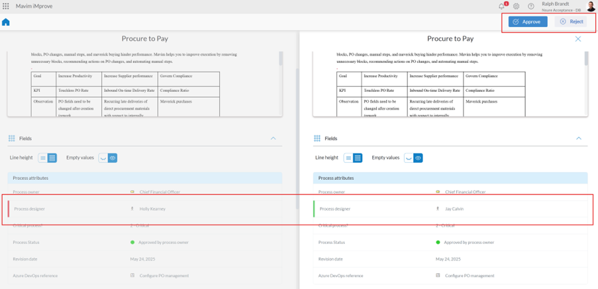Viewport: 598px width, 289px height.
Task: Hide empty values in right panel
Action: tap(409, 158)
